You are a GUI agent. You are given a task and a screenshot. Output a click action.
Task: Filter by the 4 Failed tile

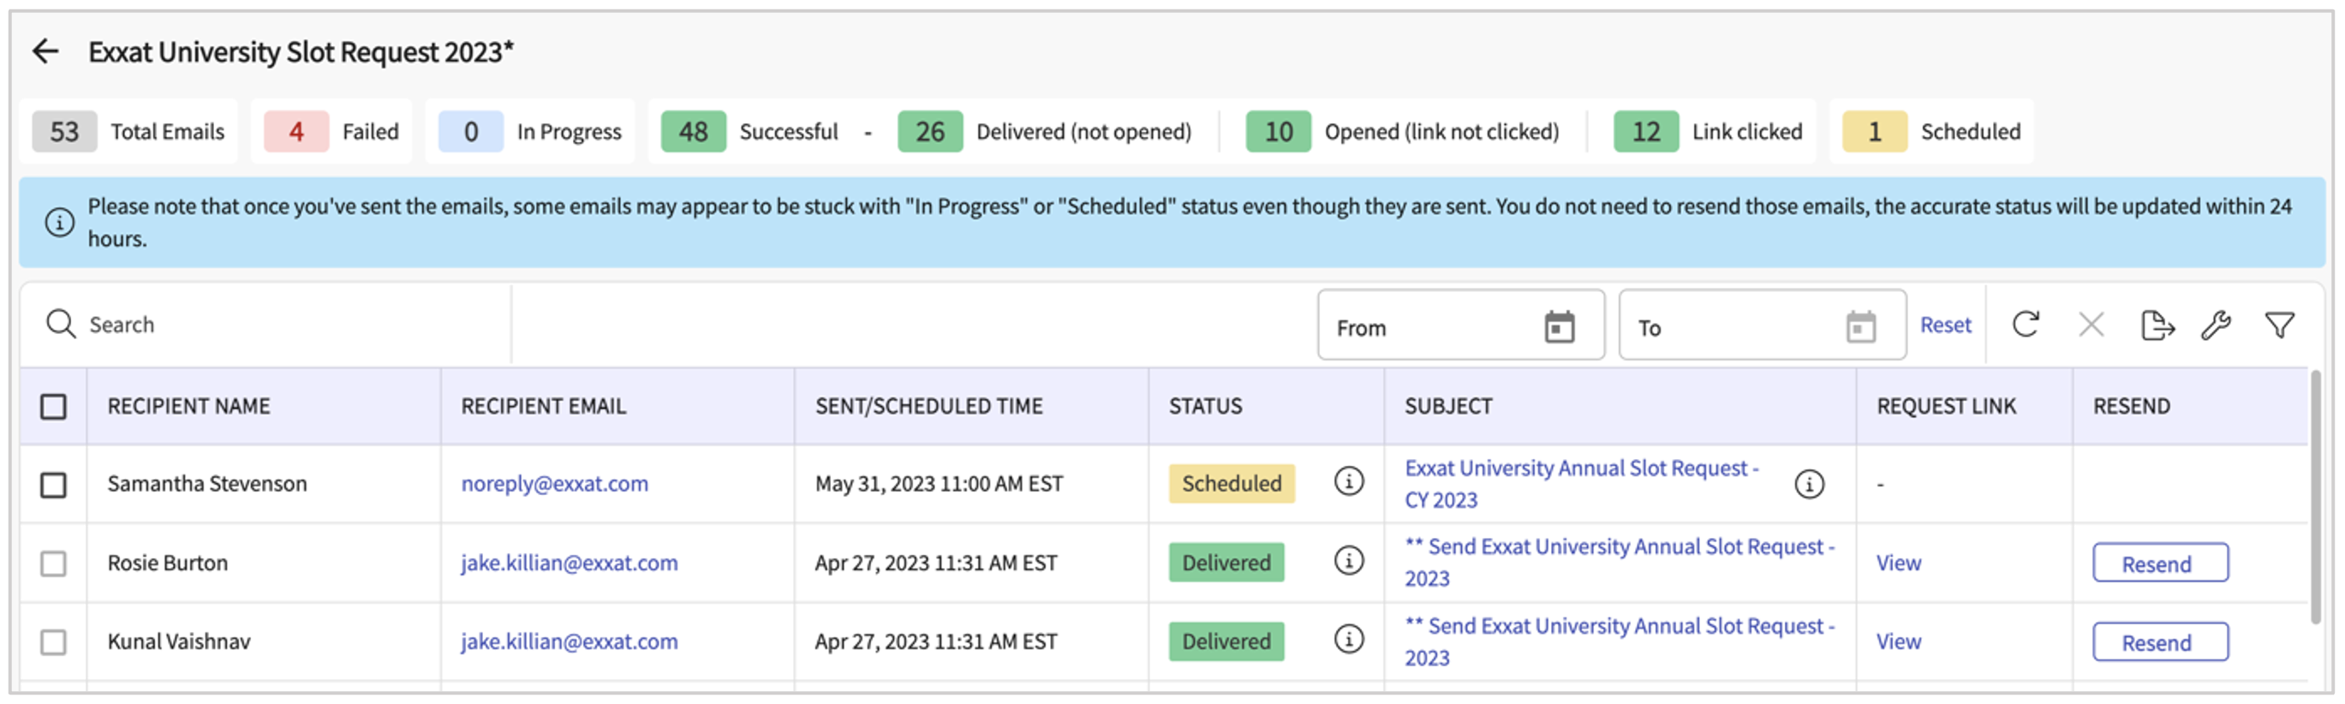[x=331, y=132]
